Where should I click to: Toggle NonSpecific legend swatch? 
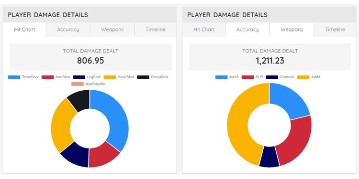tap(78, 84)
